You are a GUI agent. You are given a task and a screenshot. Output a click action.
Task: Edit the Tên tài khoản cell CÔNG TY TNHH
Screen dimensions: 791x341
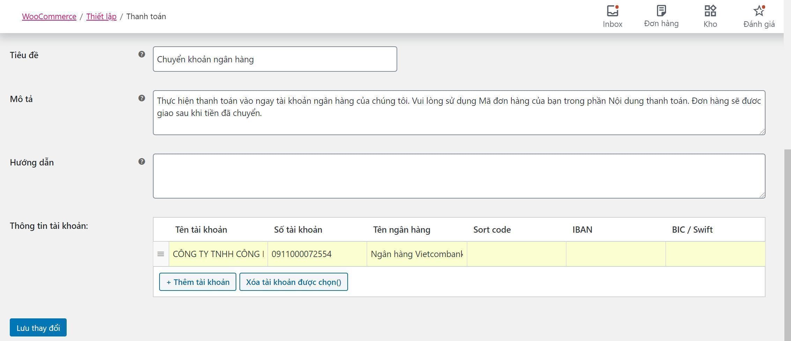[218, 254]
